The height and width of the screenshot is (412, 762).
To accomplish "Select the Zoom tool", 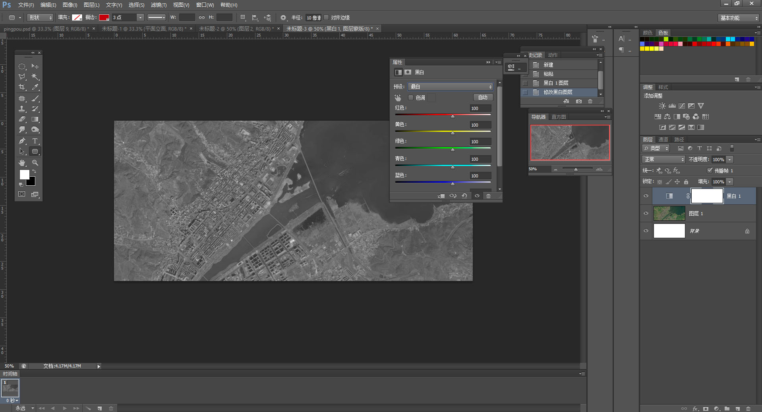I will tap(35, 163).
